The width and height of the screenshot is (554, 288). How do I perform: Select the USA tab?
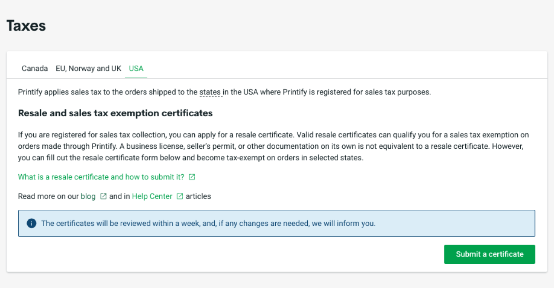click(x=136, y=68)
